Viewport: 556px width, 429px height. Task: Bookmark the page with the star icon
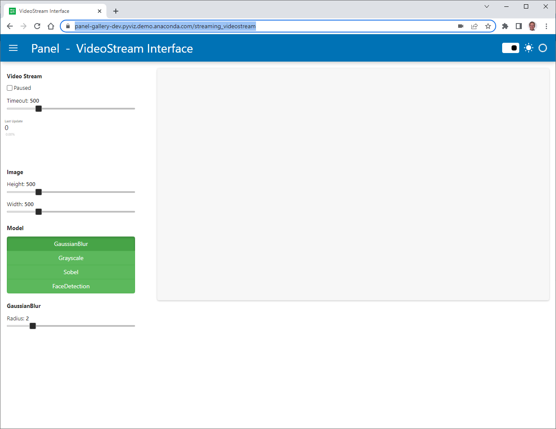[488, 26]
